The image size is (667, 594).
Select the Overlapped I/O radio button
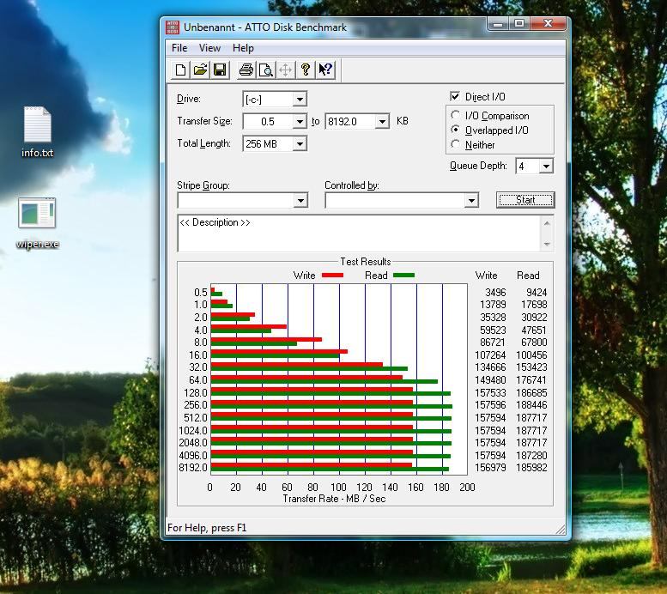pos(455,130)
